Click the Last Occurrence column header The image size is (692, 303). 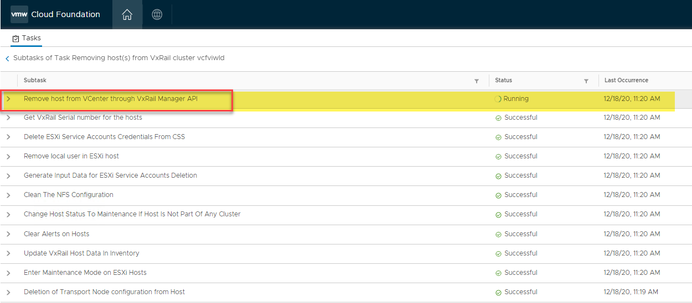tap(626, 81)
